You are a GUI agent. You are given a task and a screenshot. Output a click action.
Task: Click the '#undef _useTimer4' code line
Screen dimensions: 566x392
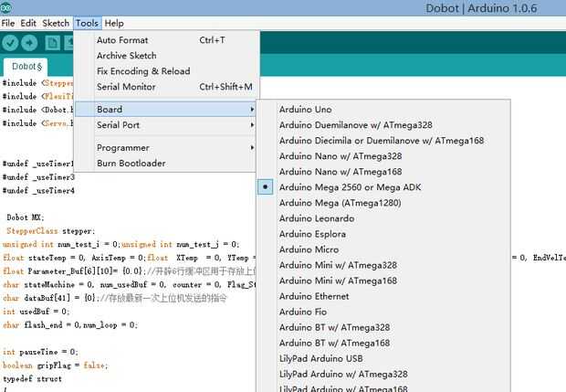38,190
